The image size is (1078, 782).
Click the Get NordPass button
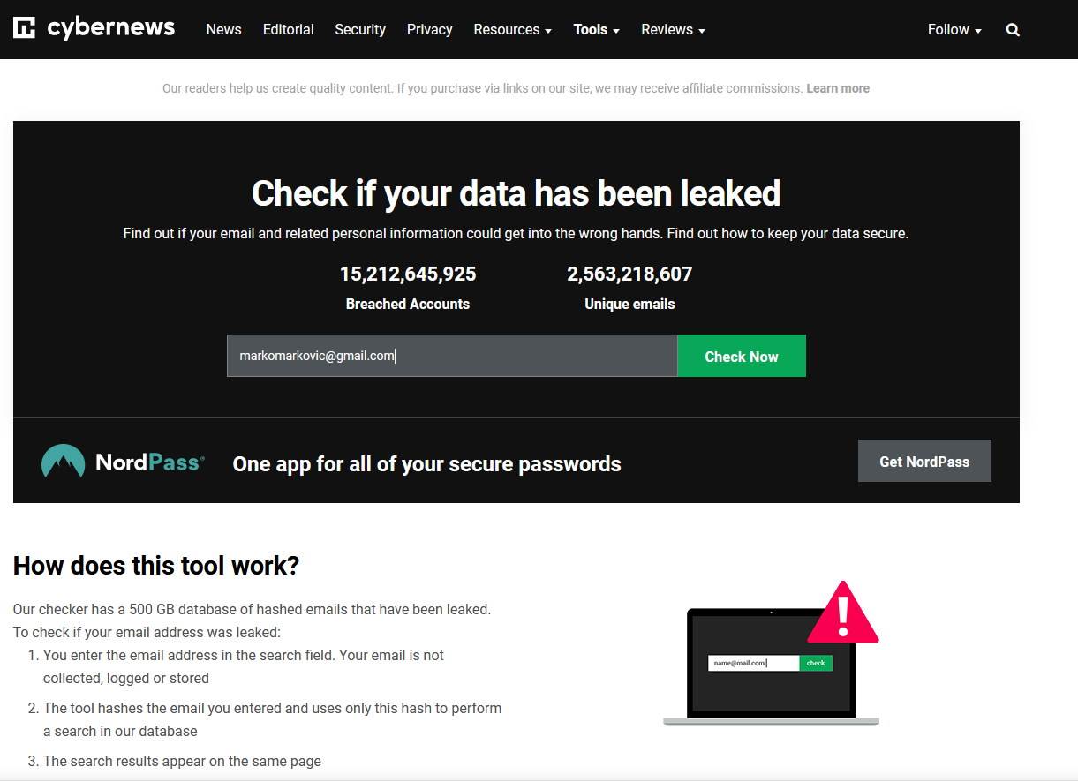tap(924, 461)
